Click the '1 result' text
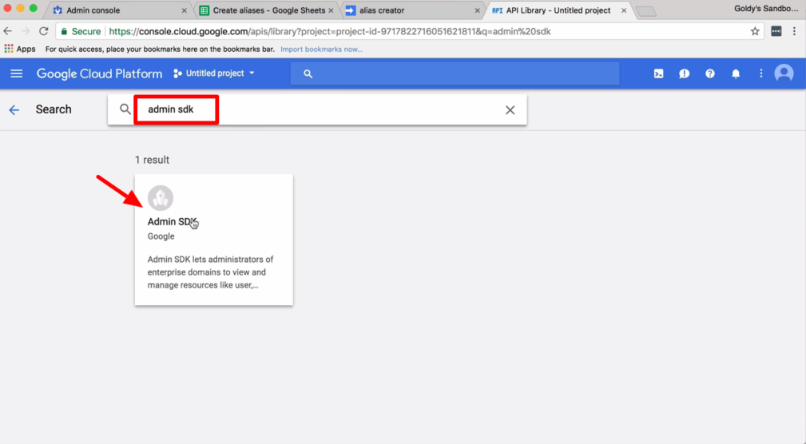Screen dimensions: 806x444 pos(152,160)
